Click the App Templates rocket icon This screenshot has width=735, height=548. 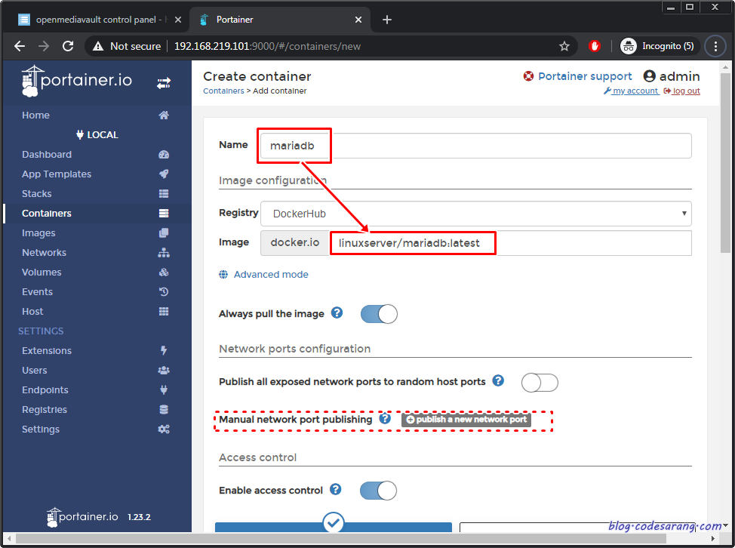164,174
